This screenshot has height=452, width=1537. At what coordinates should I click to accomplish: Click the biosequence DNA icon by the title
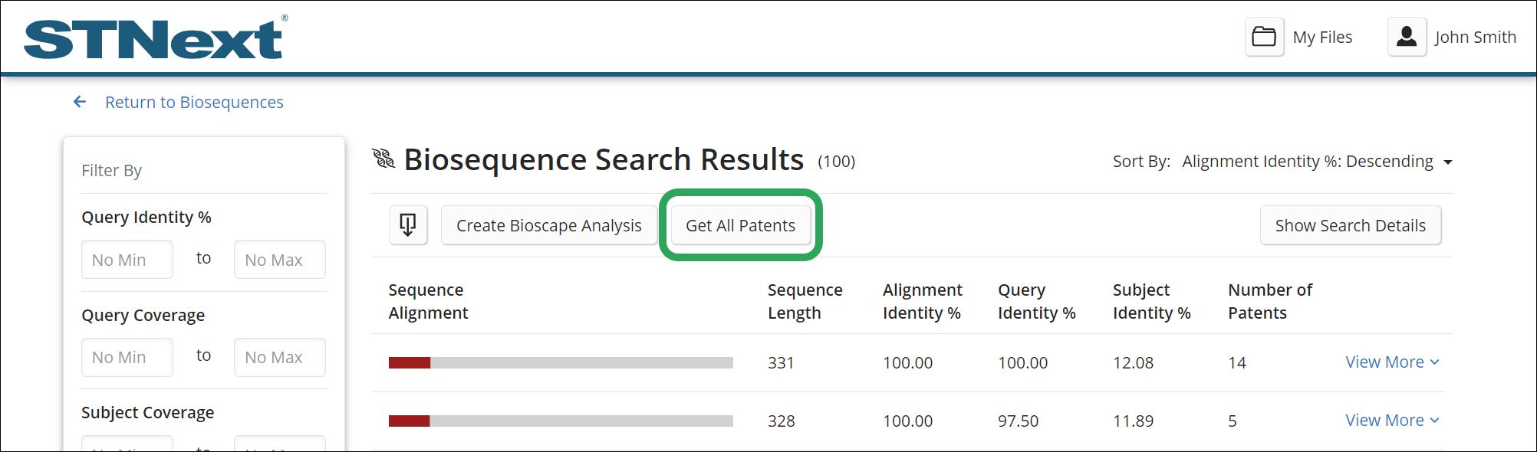tap(383, 159)
